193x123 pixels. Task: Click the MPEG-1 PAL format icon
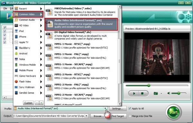(x=49, y=57)
